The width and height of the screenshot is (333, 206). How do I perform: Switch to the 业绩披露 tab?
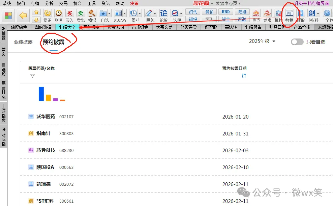[x=23, y=42]
